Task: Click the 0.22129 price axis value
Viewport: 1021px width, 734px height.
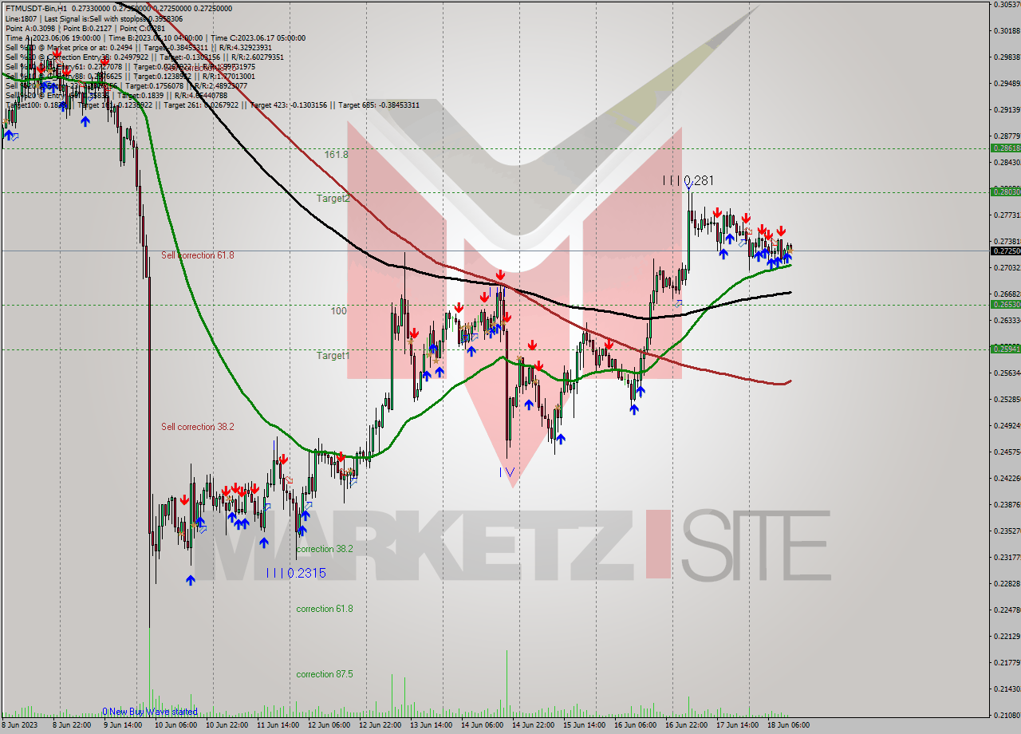Action: (x=1007, y=637)
